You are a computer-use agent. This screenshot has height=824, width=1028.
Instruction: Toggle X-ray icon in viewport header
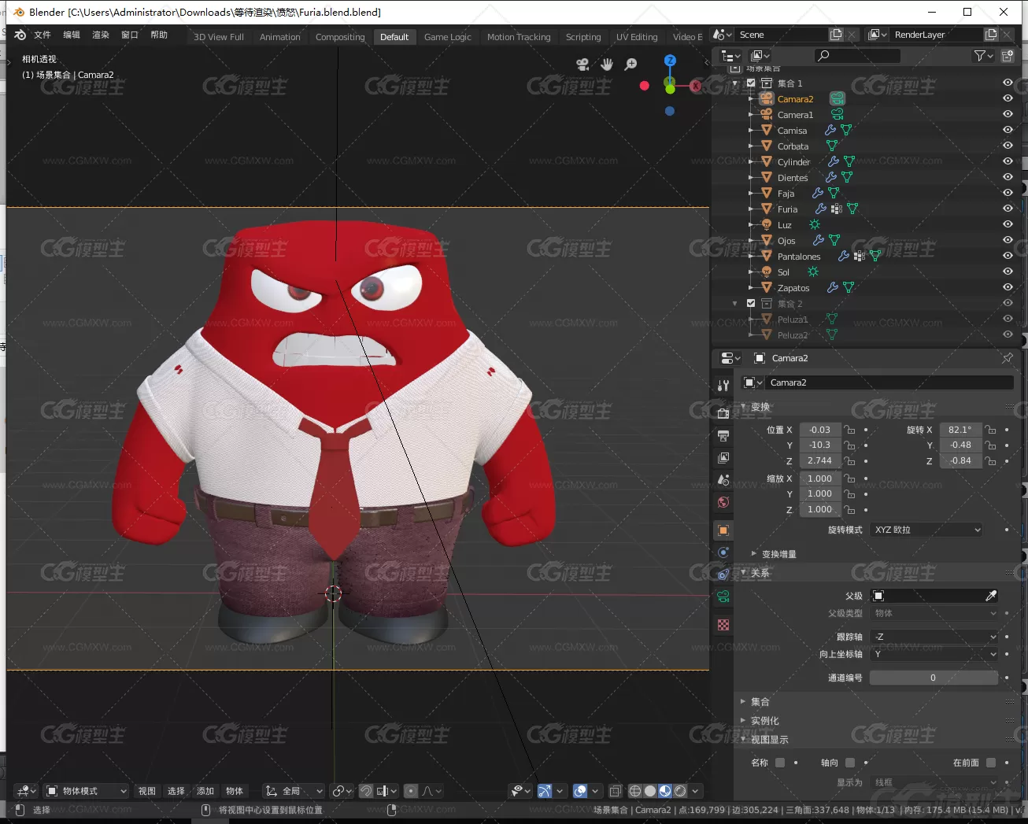[616, 791]
